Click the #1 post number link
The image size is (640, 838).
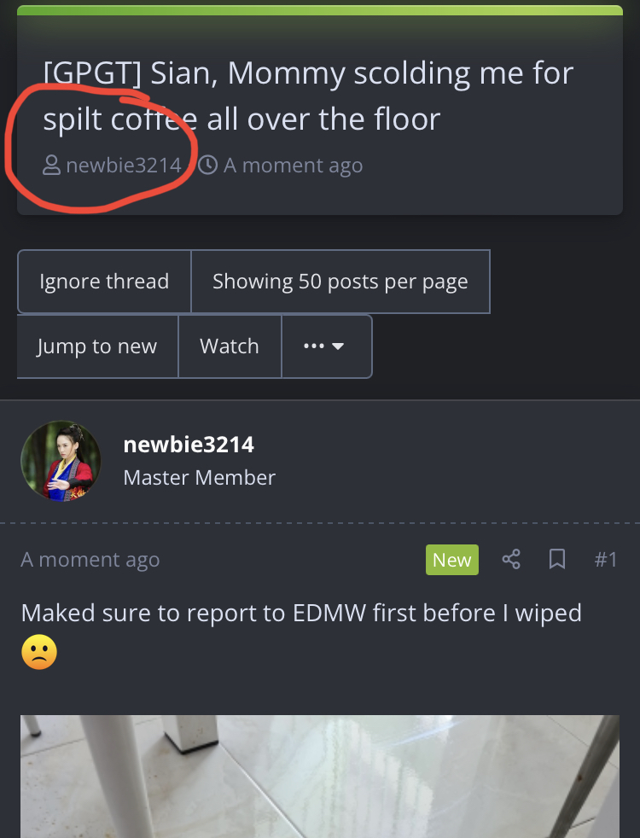click(606, 560)
